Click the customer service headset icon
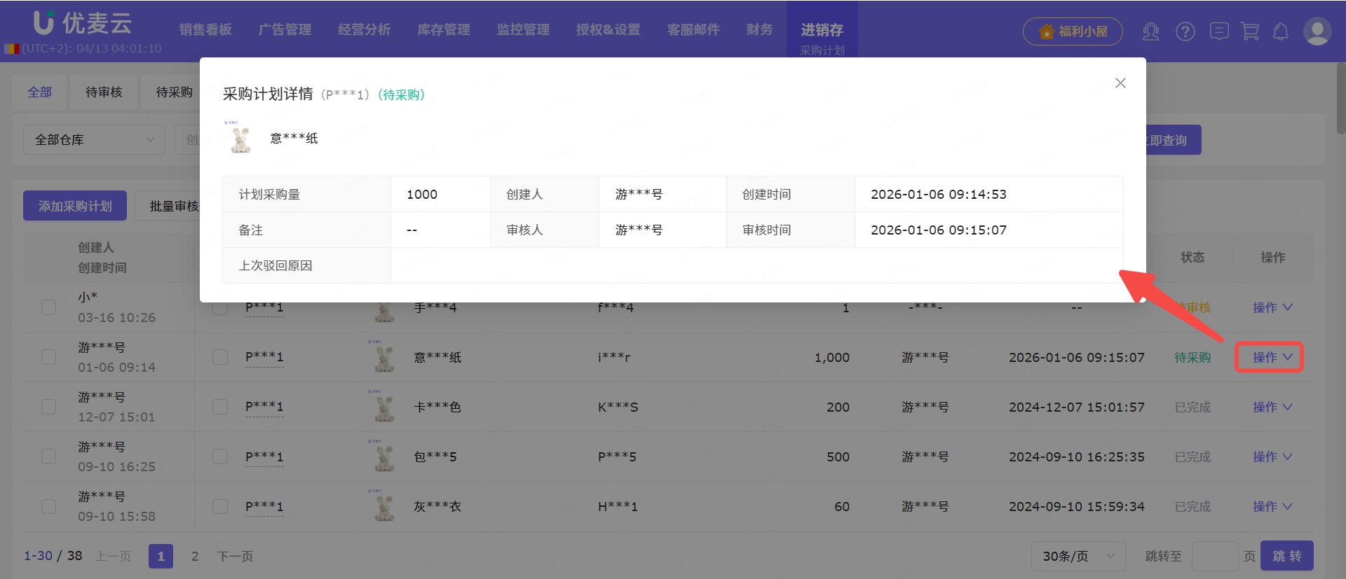The height and width of the screenshot is (579, 1346). (1150, 32)
